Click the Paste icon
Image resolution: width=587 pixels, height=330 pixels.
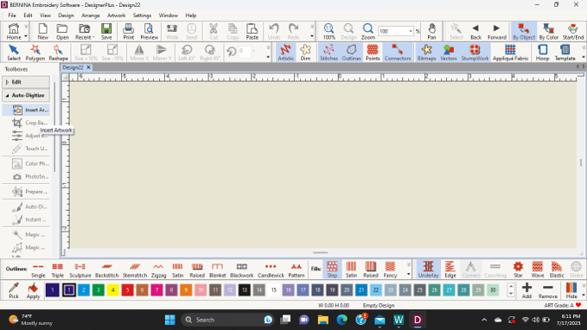[252, 32]
